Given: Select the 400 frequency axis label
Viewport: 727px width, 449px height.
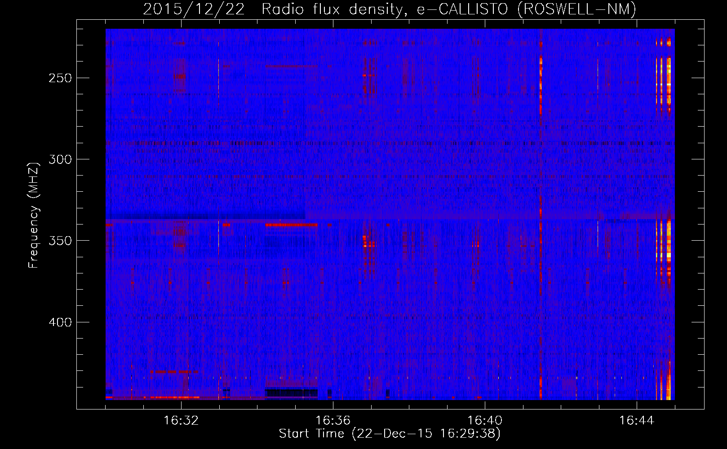Looking at the screenshot, I should (60, 322).
